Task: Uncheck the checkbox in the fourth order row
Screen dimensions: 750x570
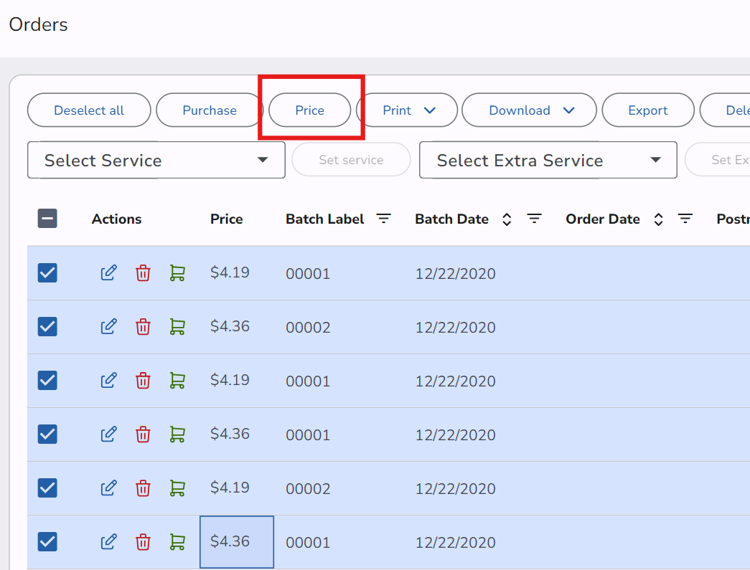Action: pyautogui.click(x=47, y=434)
